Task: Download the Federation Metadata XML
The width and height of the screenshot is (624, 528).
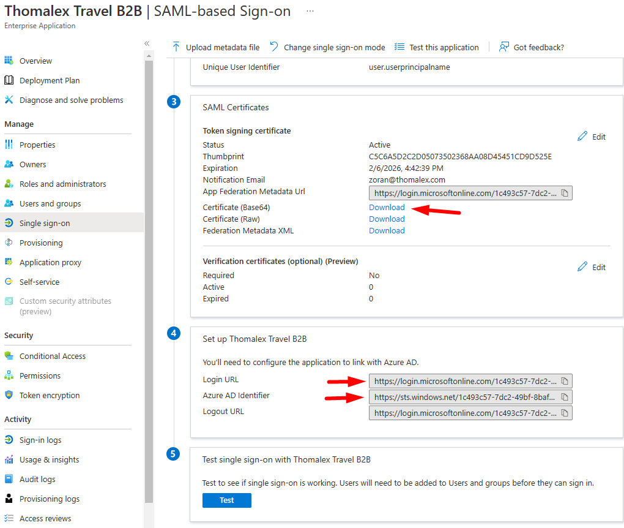Action: coord(387,230)
